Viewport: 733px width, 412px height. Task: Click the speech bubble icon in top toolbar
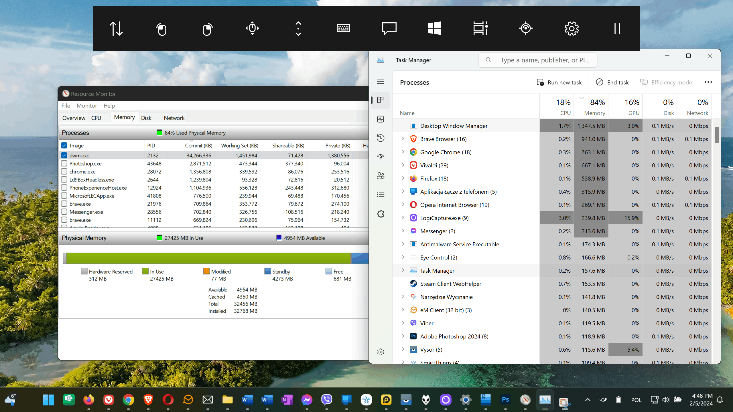[389, 28]
